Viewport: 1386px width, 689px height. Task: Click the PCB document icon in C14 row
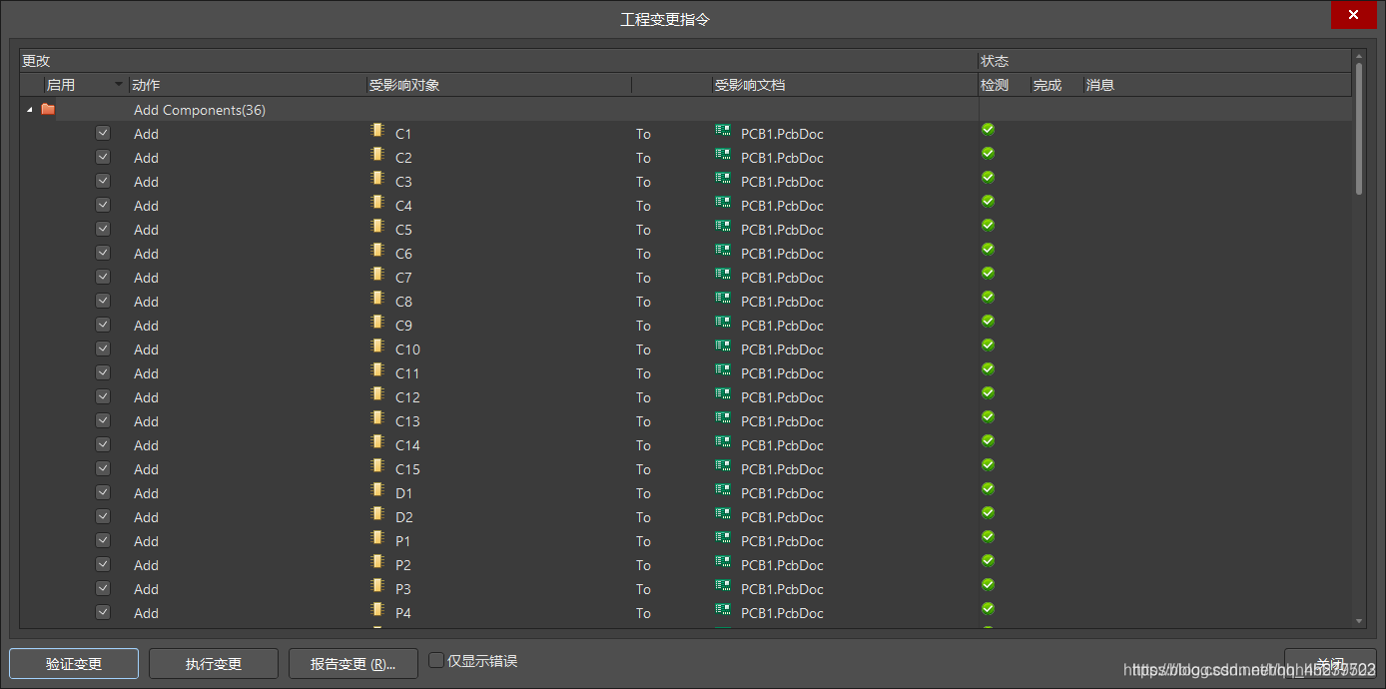(x=723, y=442)
